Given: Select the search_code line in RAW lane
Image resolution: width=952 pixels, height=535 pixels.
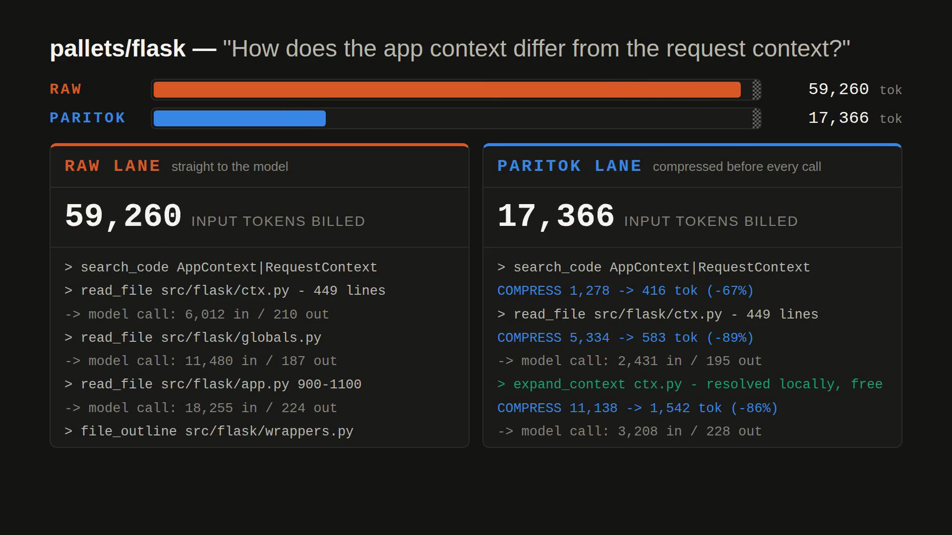Looking at the screenshot, I should pos(221,267).
